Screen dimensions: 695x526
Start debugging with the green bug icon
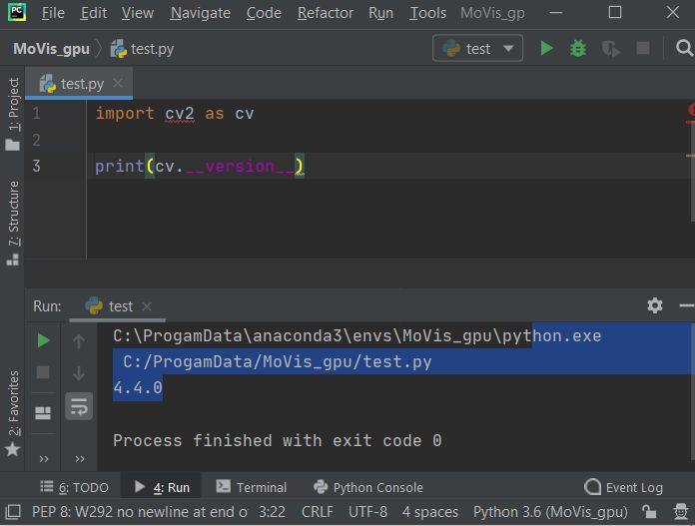pyautogui.click(x=578, y=48)
